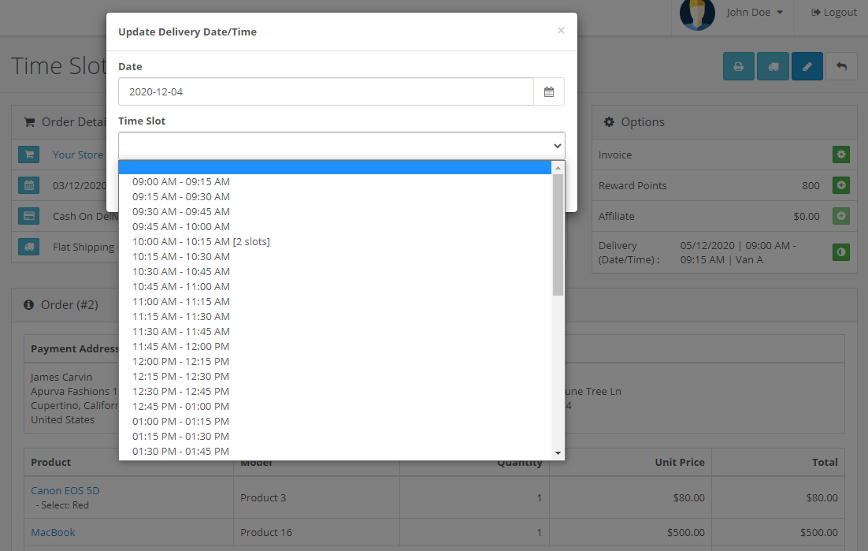Select 11:00 AM - 11:15 AM slot
Image resolution: width=868 pixels, height=551 pixels.
[x=335, y=301]
